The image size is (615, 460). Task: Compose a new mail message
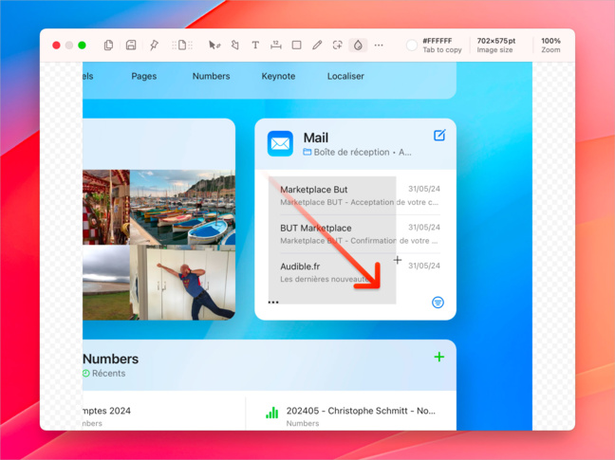[439, 136]
